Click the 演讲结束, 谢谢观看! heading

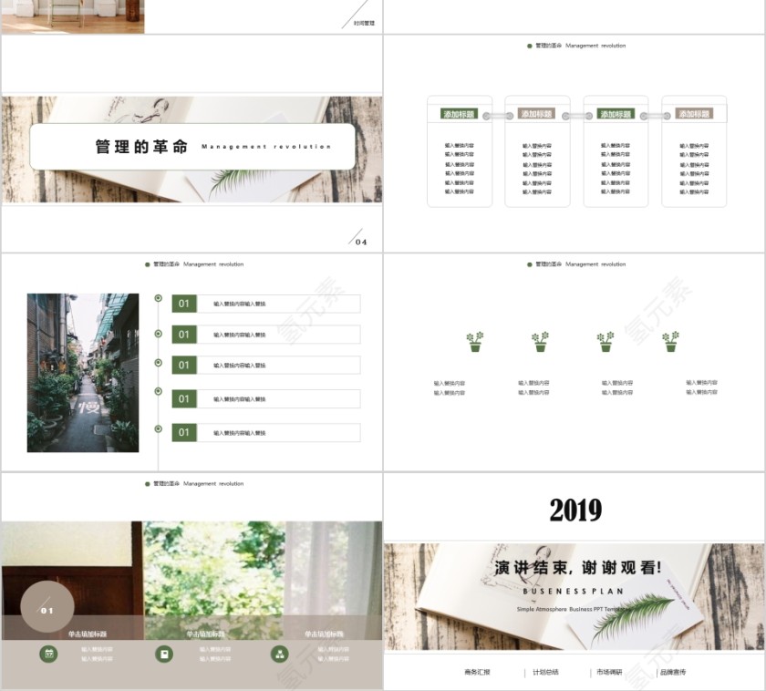[577, 567]
